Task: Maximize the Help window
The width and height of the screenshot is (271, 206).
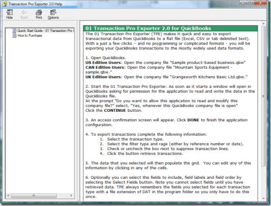Action: pos(250,3)
